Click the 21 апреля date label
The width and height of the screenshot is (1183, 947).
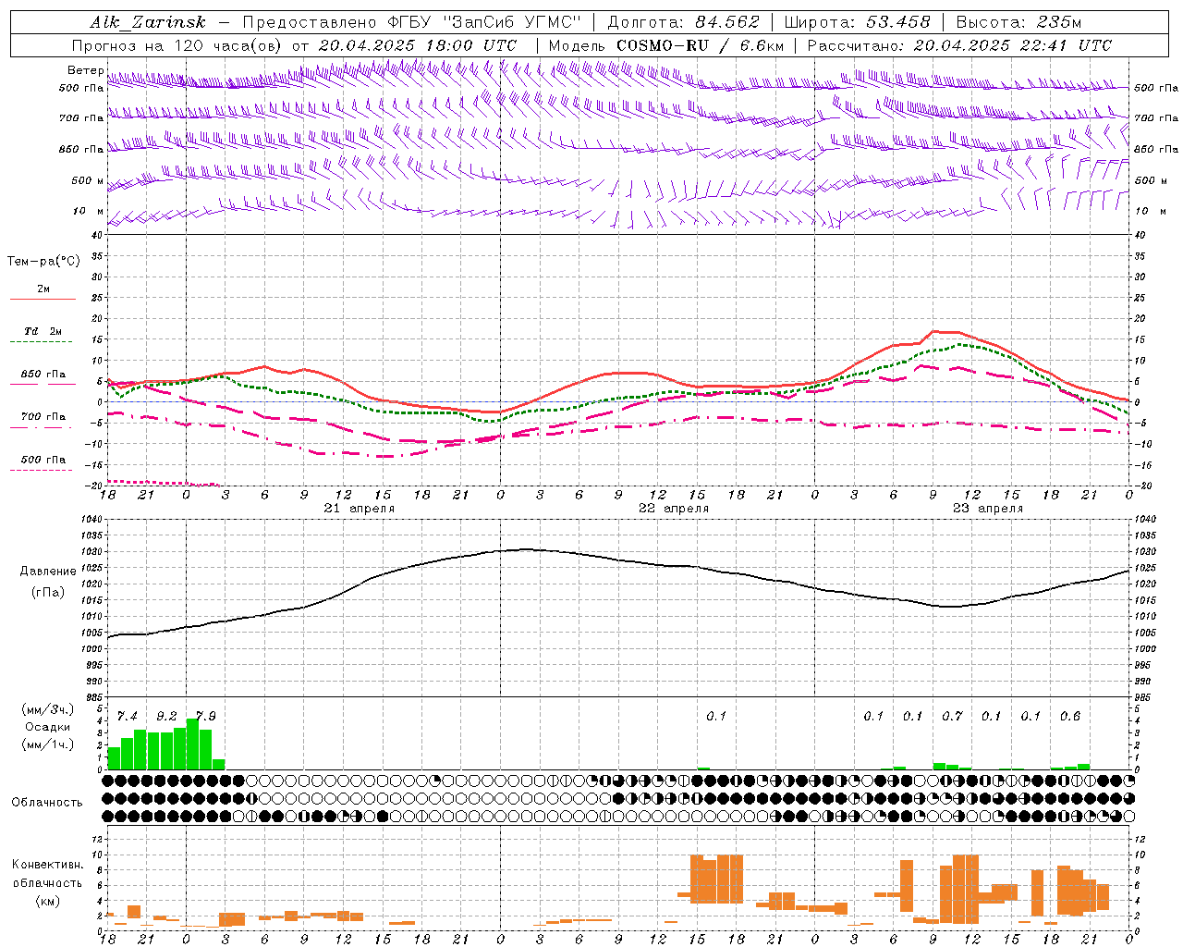tap(359, 509)
